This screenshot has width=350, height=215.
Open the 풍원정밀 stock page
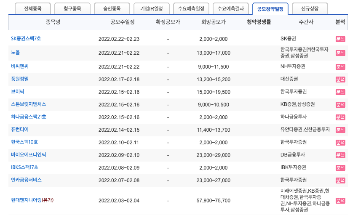click(x=20, y=79)
